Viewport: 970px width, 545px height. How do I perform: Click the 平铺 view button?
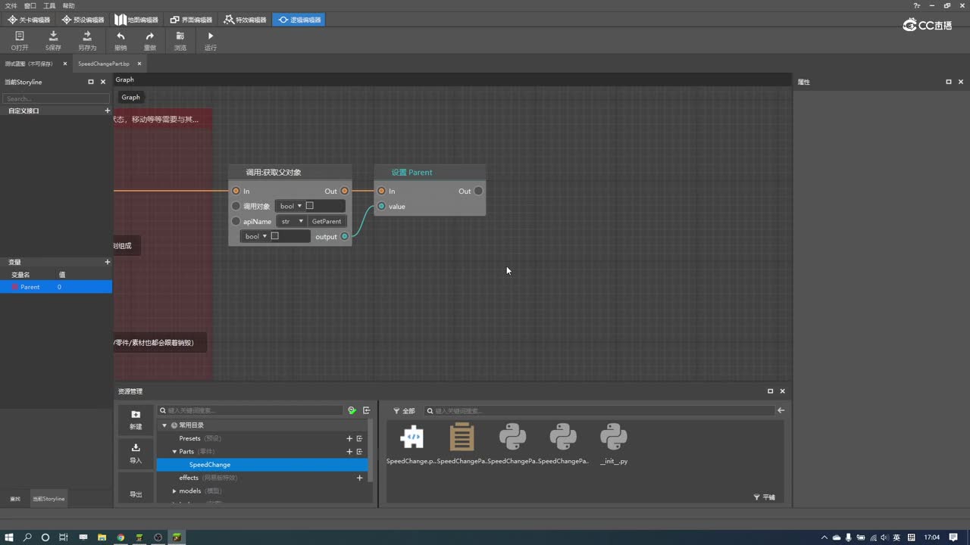(765, 497)
